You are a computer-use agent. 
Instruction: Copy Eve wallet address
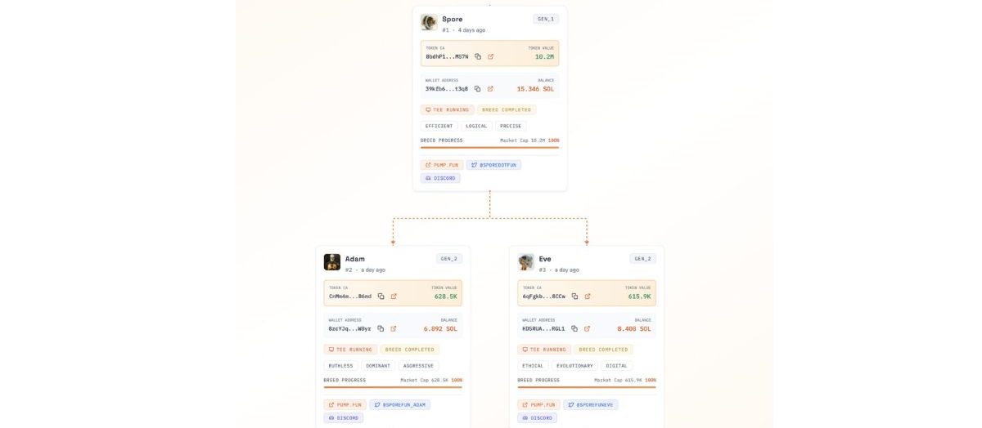tap(574, 328)
